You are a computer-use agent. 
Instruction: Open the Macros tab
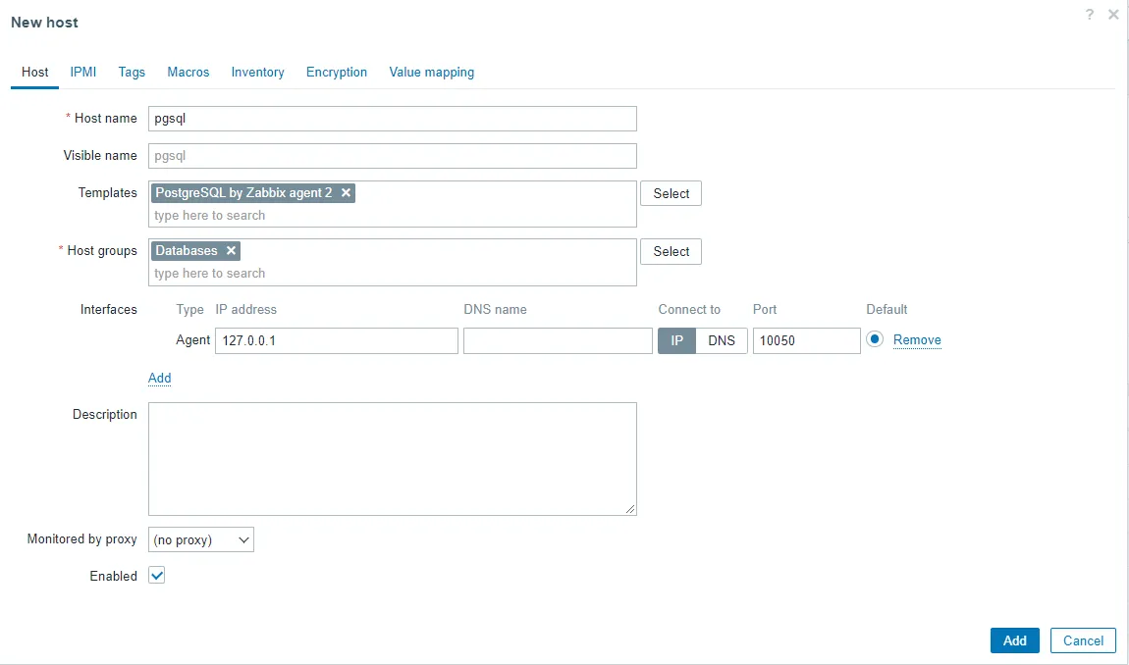188,72
